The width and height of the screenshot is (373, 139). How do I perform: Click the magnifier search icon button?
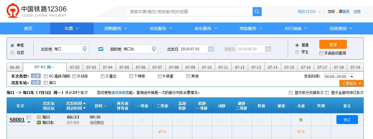click(x=257, y=12)
